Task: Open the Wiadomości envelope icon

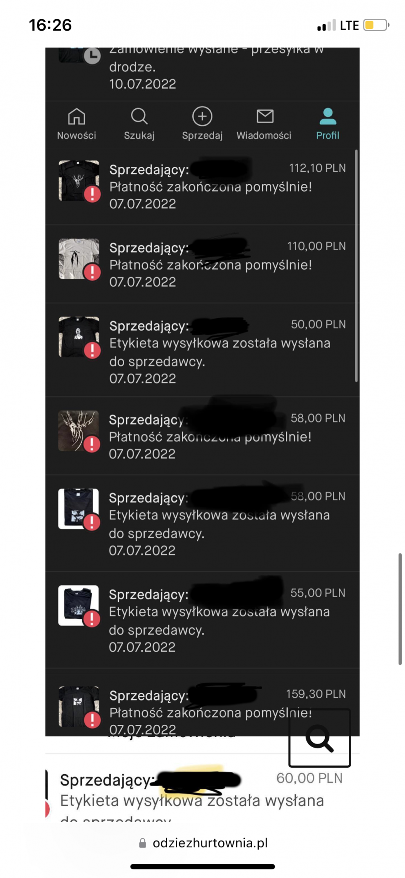Action: tap(265, 117)
